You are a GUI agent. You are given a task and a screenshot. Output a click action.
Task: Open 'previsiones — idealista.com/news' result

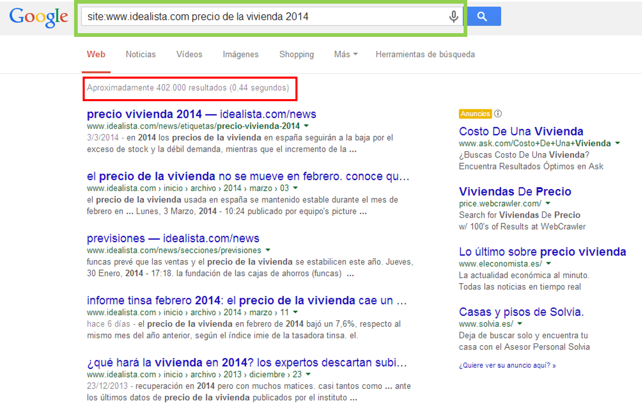click(173, 238)
